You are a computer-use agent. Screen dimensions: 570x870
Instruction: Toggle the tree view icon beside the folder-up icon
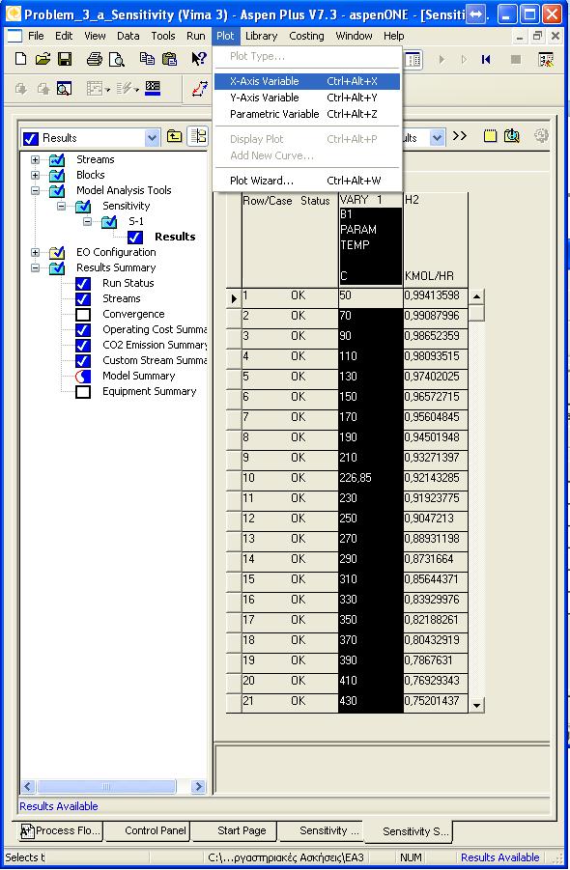198,136
